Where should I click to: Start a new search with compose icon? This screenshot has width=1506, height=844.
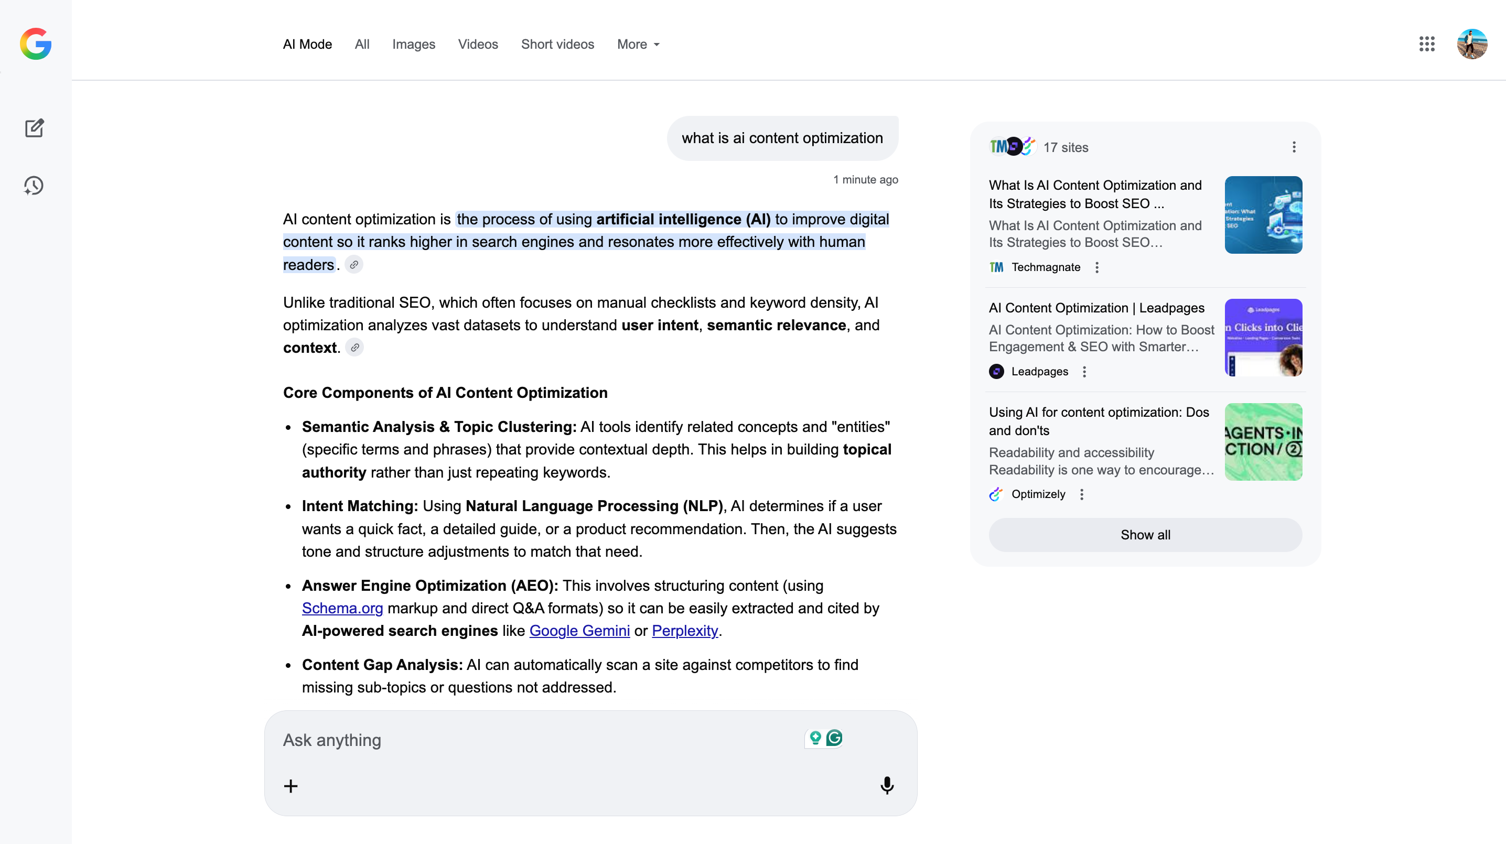35,128
